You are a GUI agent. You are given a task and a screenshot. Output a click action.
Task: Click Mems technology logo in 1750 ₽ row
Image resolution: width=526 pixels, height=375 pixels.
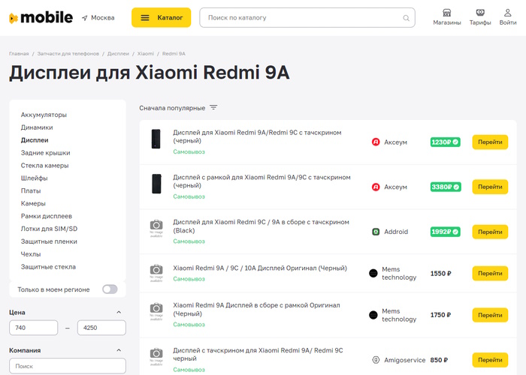[x=373, y=315]
